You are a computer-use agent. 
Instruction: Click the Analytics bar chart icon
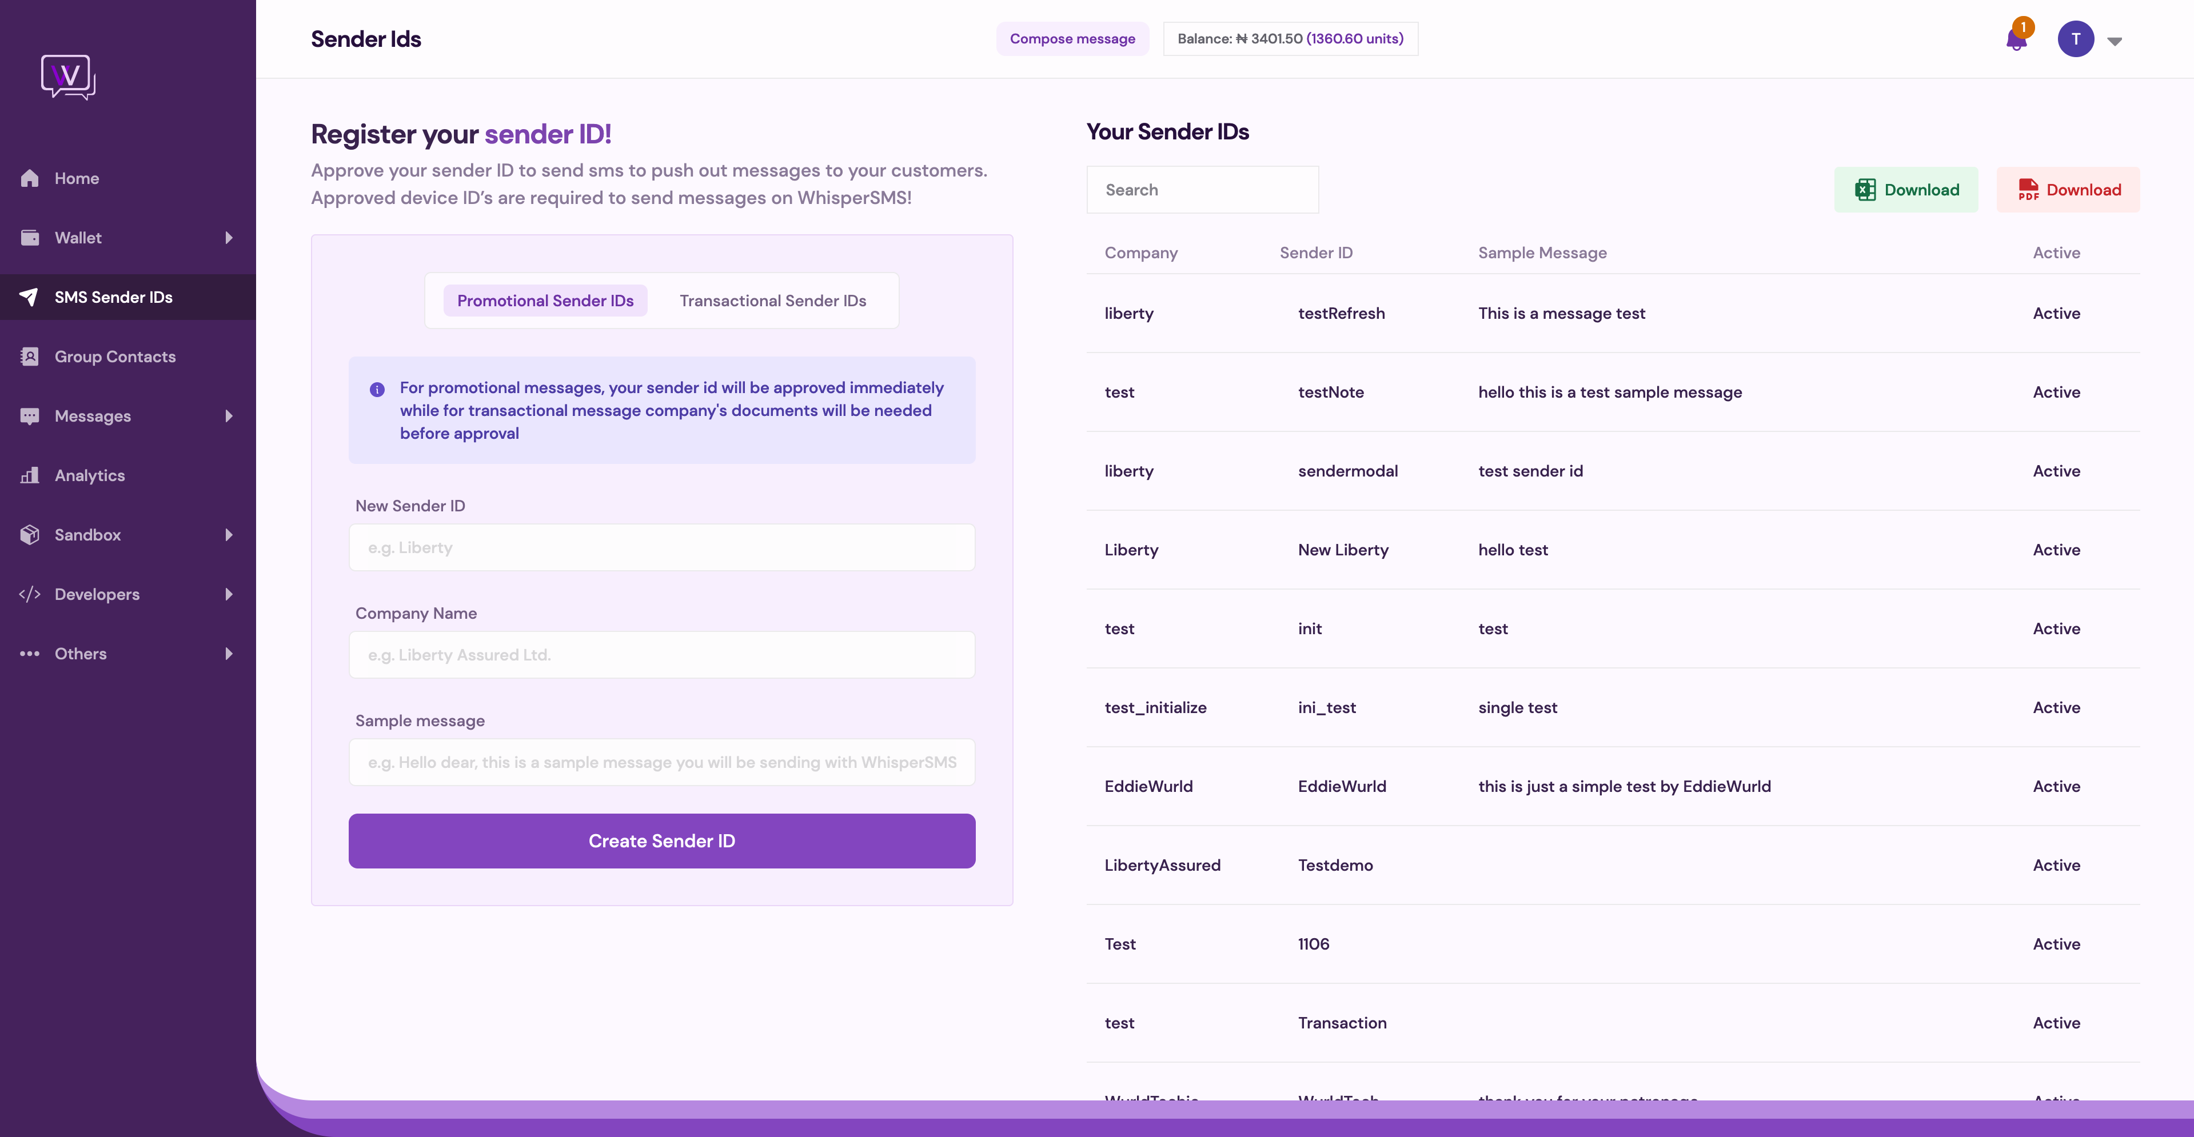pos(30,475)
